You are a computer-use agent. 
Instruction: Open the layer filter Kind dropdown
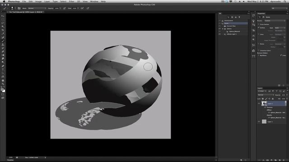point(262,91)
